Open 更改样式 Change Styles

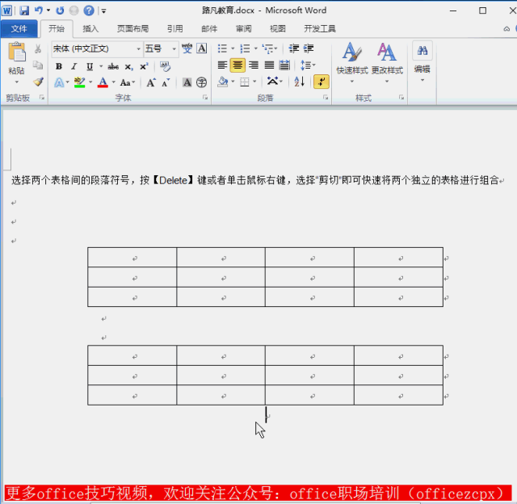pos(387,62)
